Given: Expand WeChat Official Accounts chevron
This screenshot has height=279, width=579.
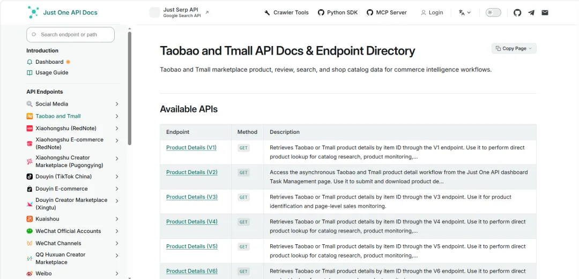Looking at the screenshot, I should [117, 231].
